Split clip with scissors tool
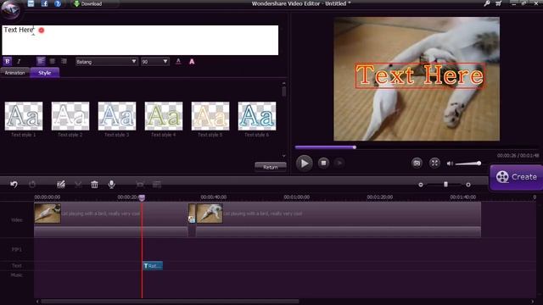The width and height of the screenshot is (543, 305). (78, 185)
